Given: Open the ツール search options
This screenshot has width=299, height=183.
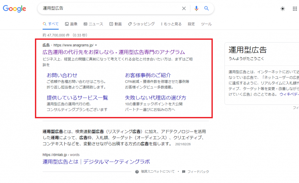Looking at the screenshot, I should [206, 24].
